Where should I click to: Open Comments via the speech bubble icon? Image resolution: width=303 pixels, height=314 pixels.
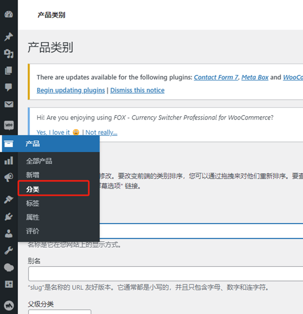9,87
